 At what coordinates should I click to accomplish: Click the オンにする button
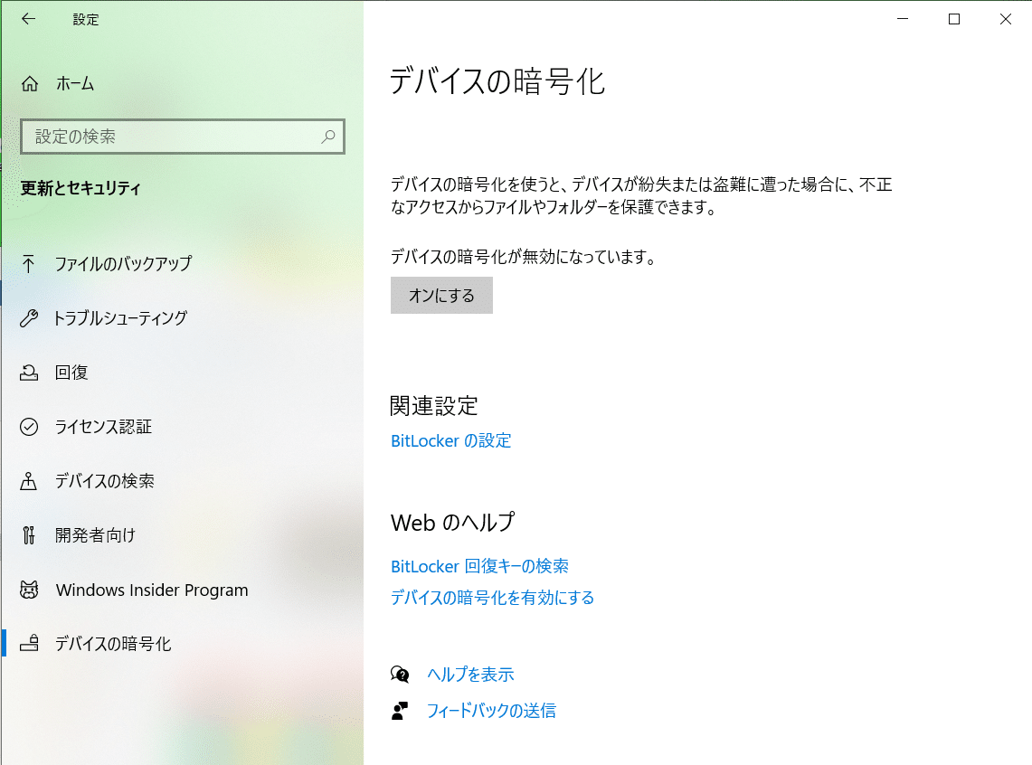pos(441,296)
